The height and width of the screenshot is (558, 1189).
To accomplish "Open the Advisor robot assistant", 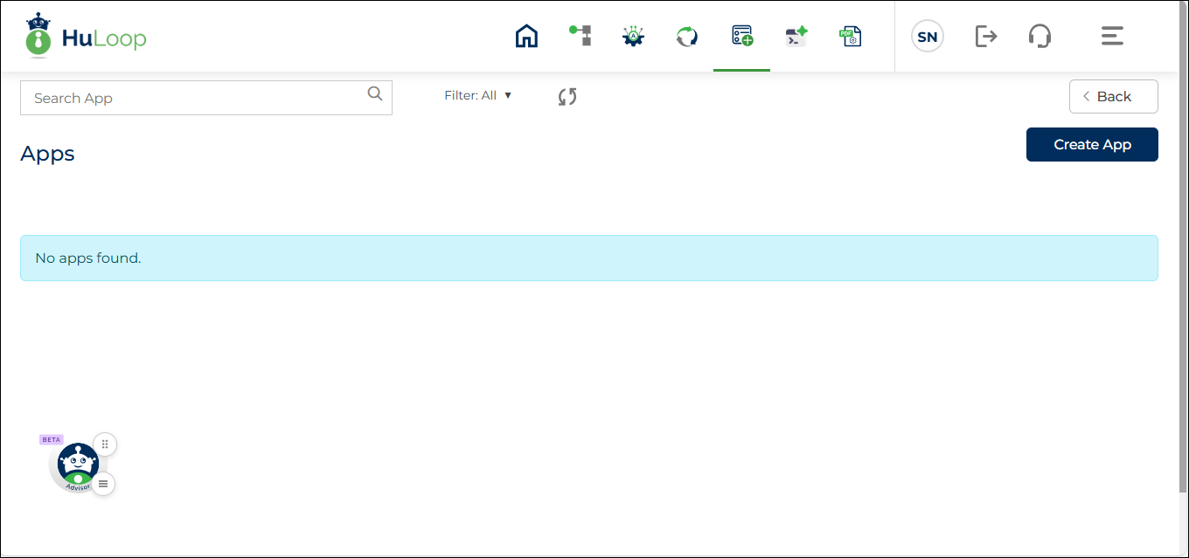I will tap(78, 466).
